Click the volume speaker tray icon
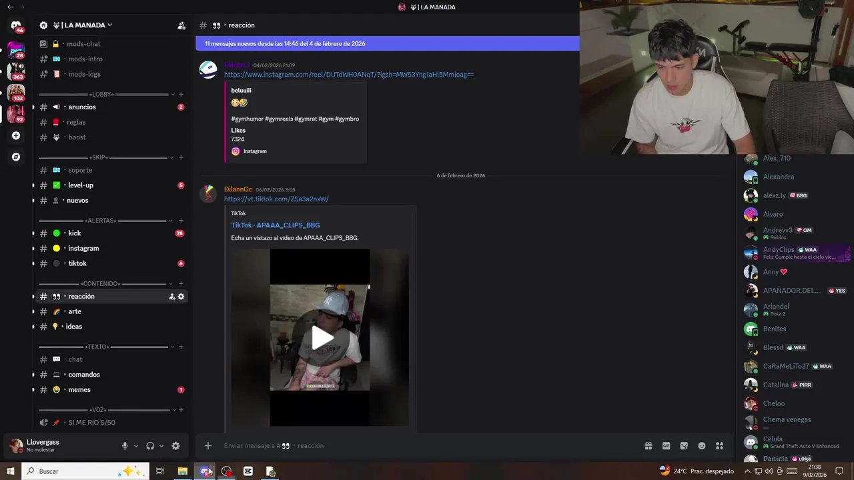The height and width of the screenshot is (480, 854). pos(769,471)
